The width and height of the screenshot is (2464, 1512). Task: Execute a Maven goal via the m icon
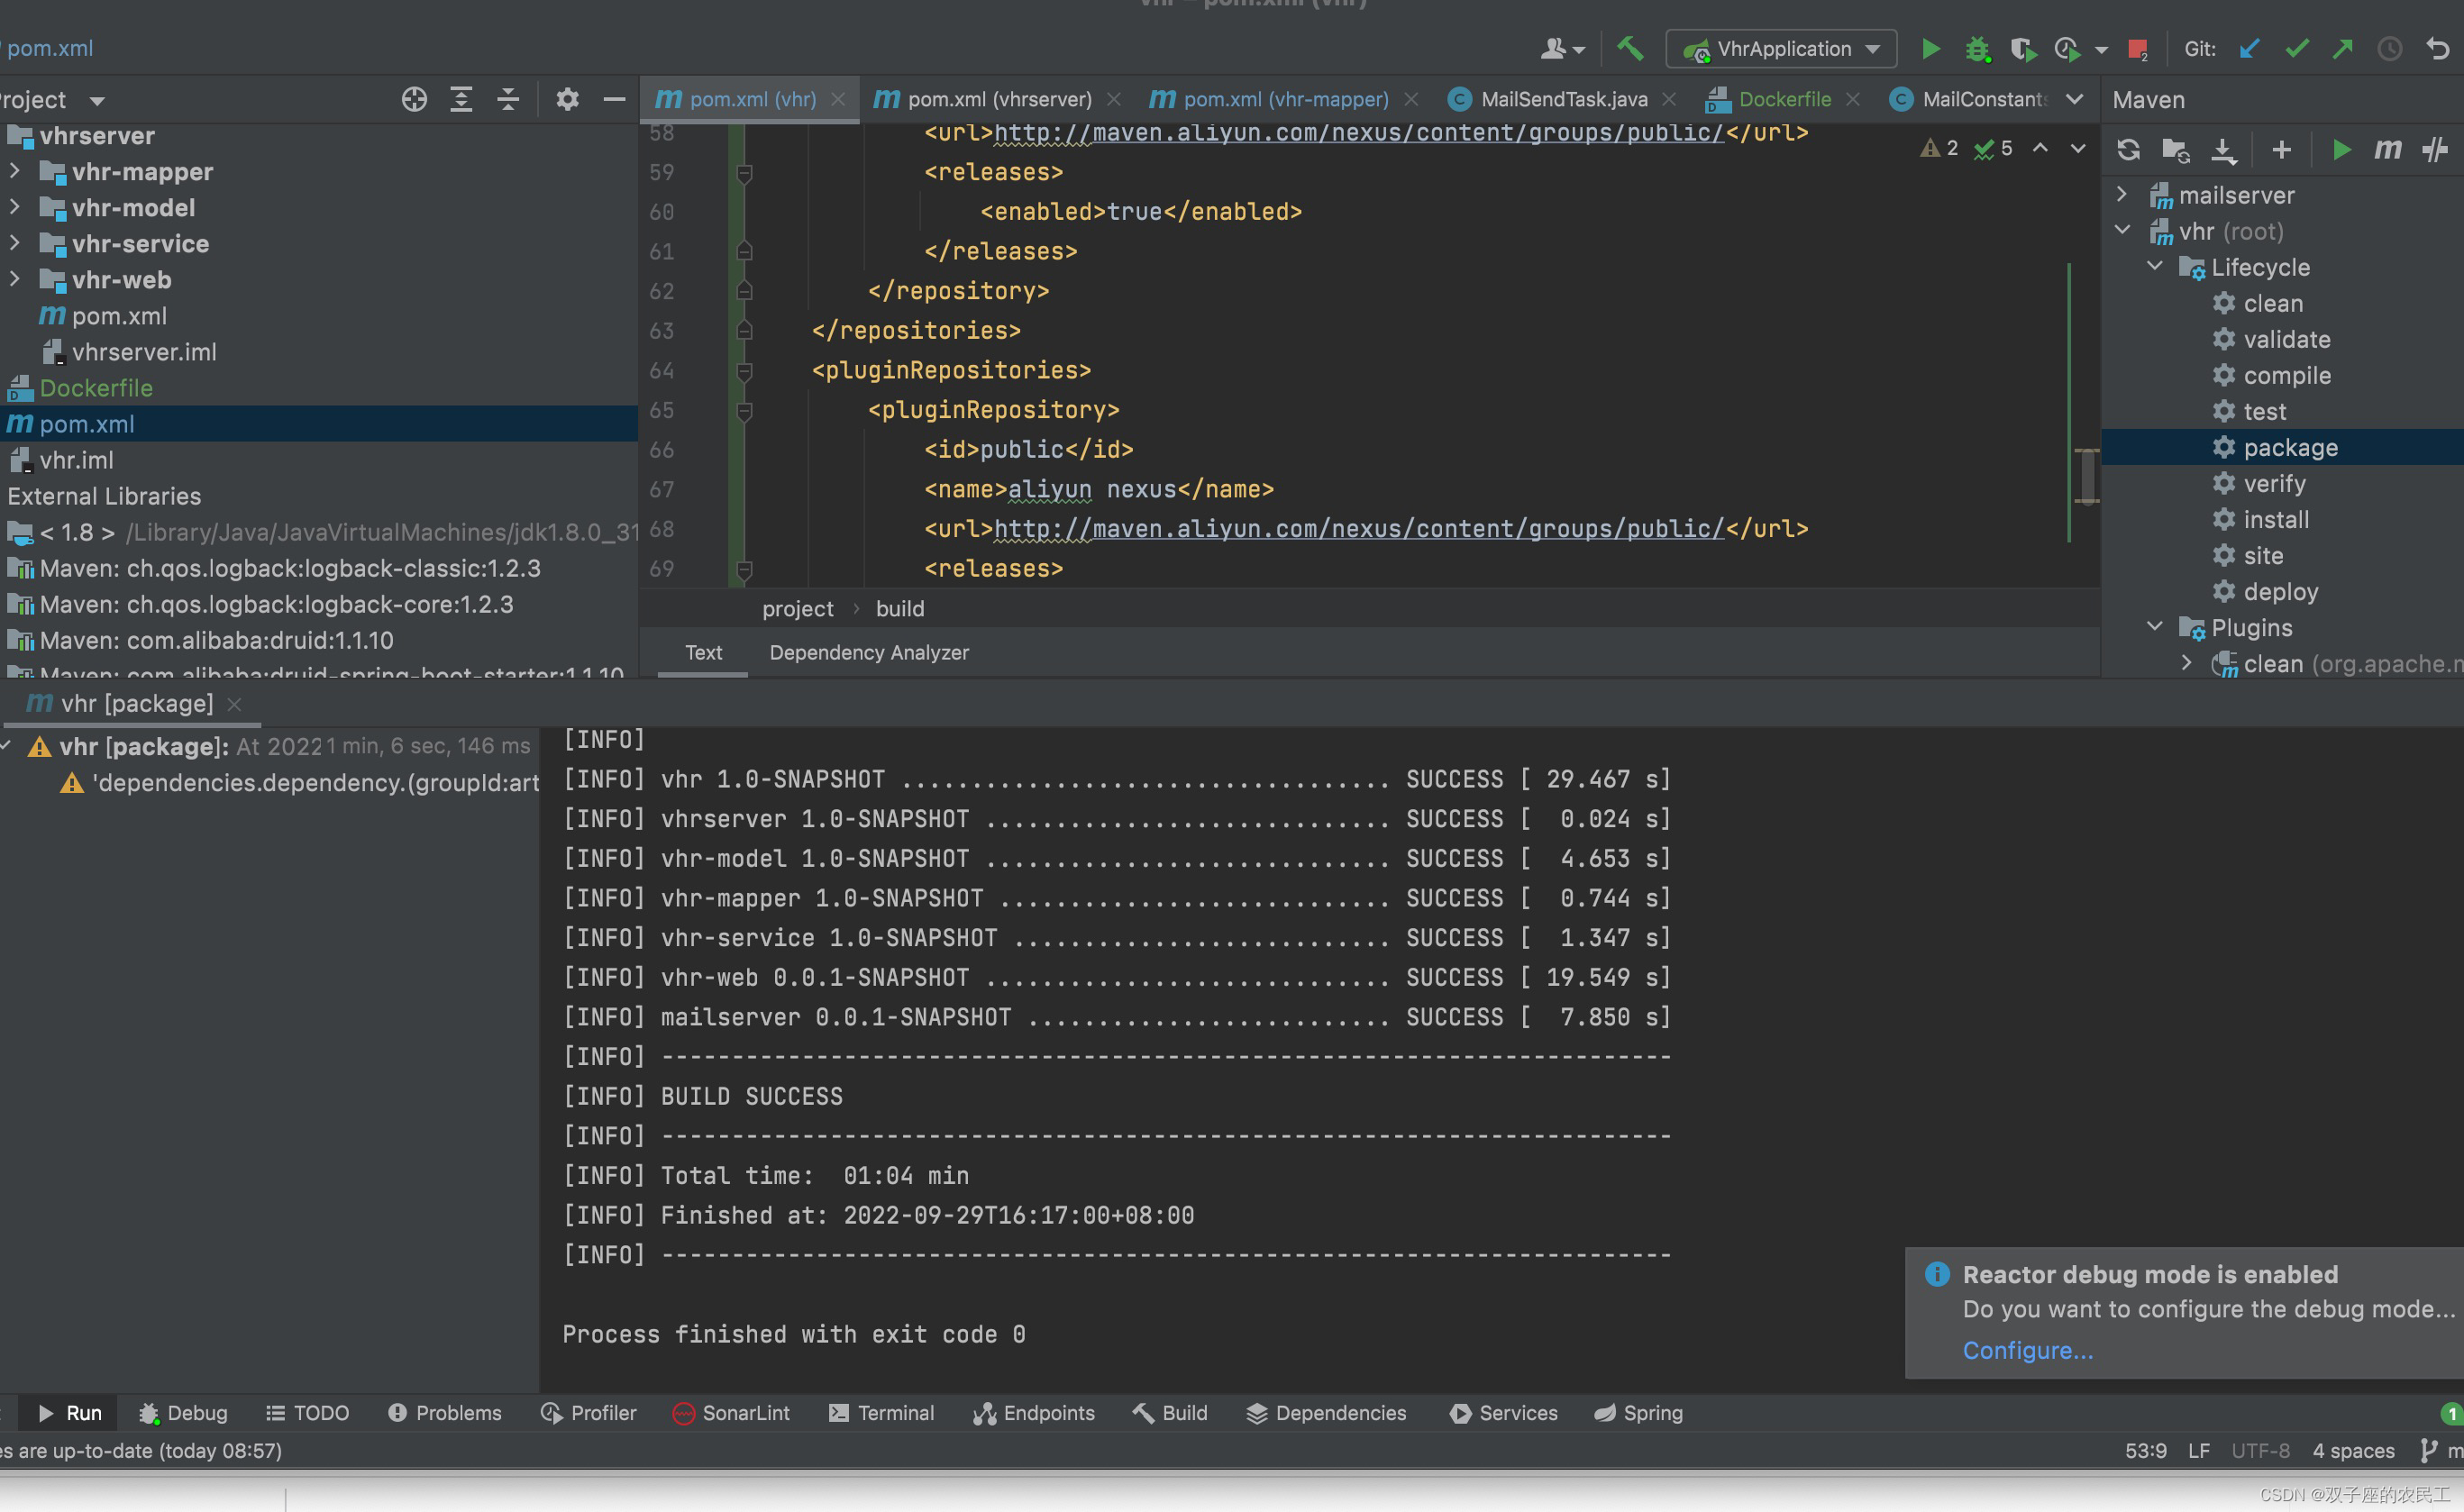[2388, 150]
